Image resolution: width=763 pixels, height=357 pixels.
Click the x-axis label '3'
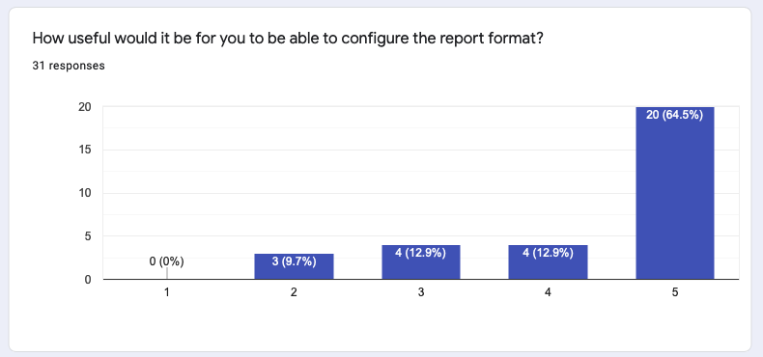[x=421, y=292]
